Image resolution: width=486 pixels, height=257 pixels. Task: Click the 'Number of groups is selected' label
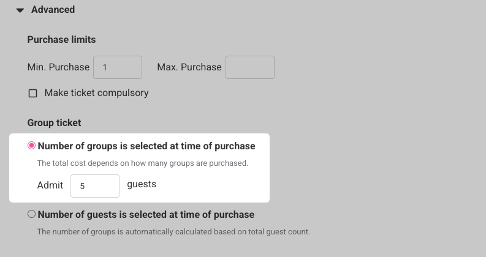(x=146, y=146)
